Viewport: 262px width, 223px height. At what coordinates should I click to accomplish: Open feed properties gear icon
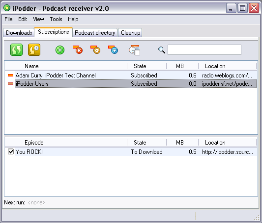coord(95,50)
